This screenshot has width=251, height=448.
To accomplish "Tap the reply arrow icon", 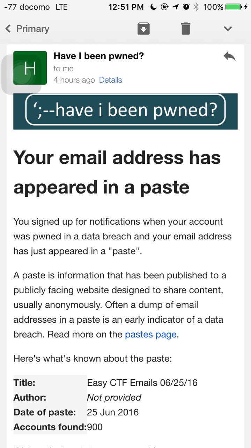I will [229, 56].
